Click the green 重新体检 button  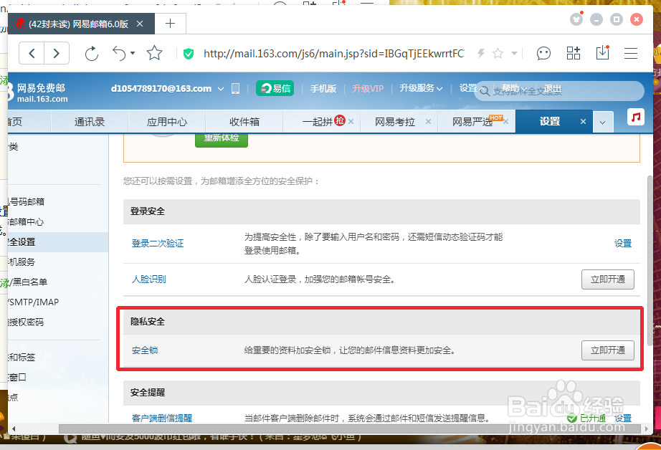(222, 140)
